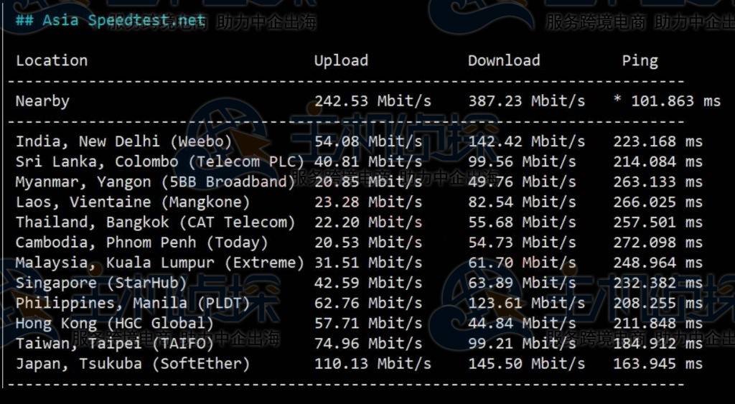
Task: Select the Nearby row label
Action: [42, 101]
